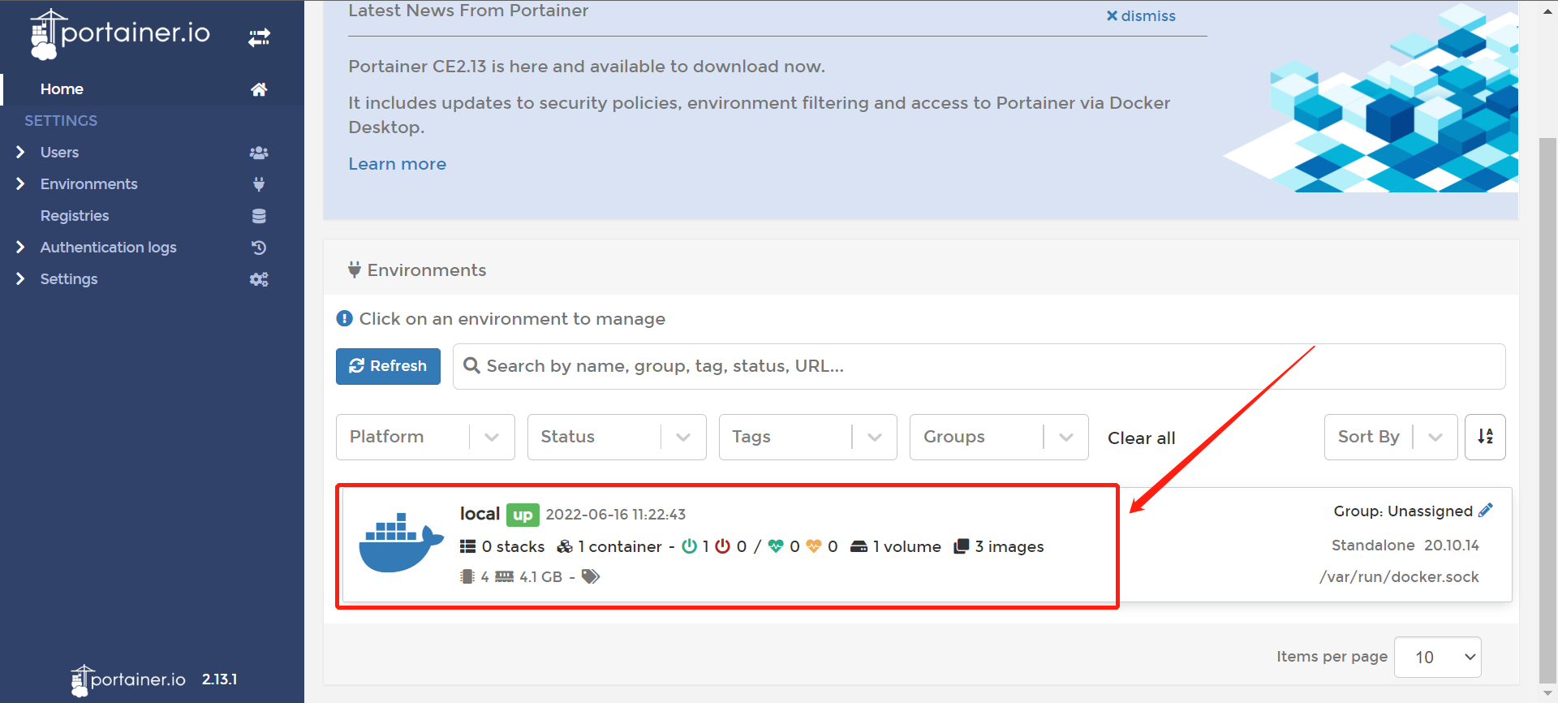1558x703 pixels.
Task: Click the version 2.13.1 label in sidebar footer
Action: (x=219, y=679)
